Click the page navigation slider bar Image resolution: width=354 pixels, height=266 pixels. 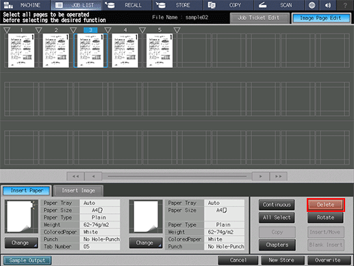point(177,176)
